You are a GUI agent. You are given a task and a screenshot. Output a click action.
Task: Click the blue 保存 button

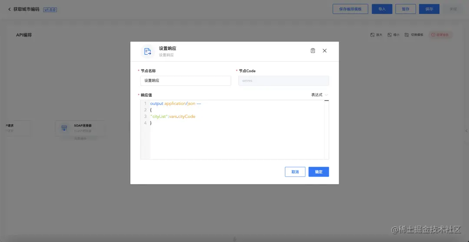(429, 9)
